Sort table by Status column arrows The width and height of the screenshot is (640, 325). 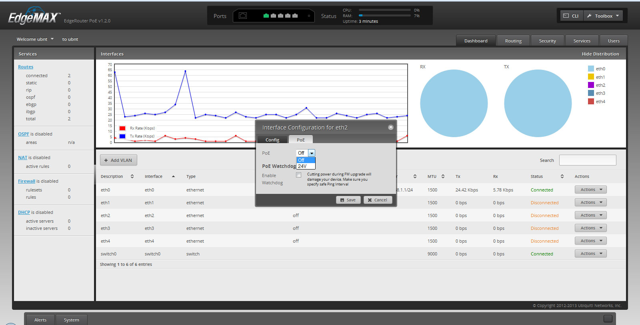tap(562, 176)
